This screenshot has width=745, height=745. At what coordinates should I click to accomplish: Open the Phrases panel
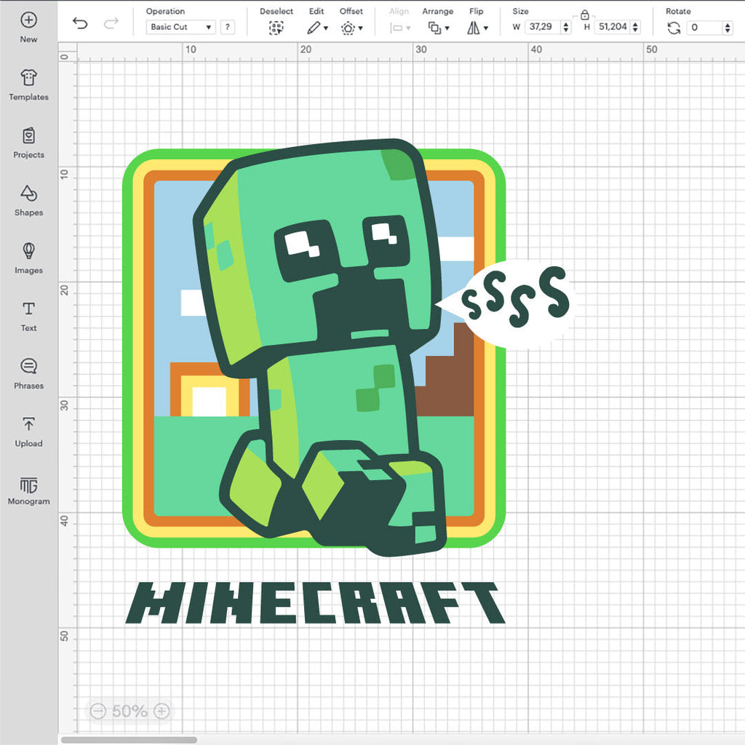click(x=28, y=373)
